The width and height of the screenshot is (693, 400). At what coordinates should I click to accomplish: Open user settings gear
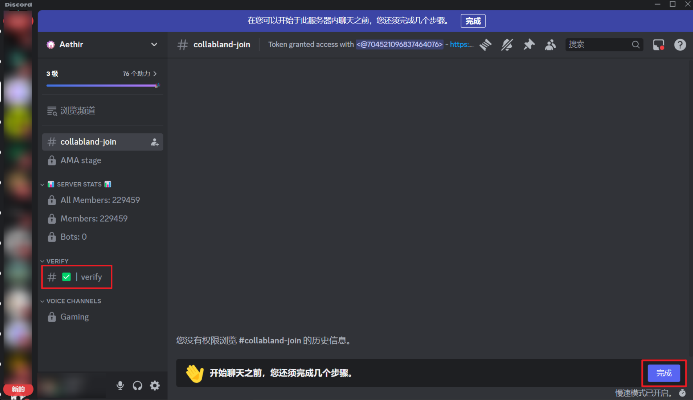coord(155,386)
